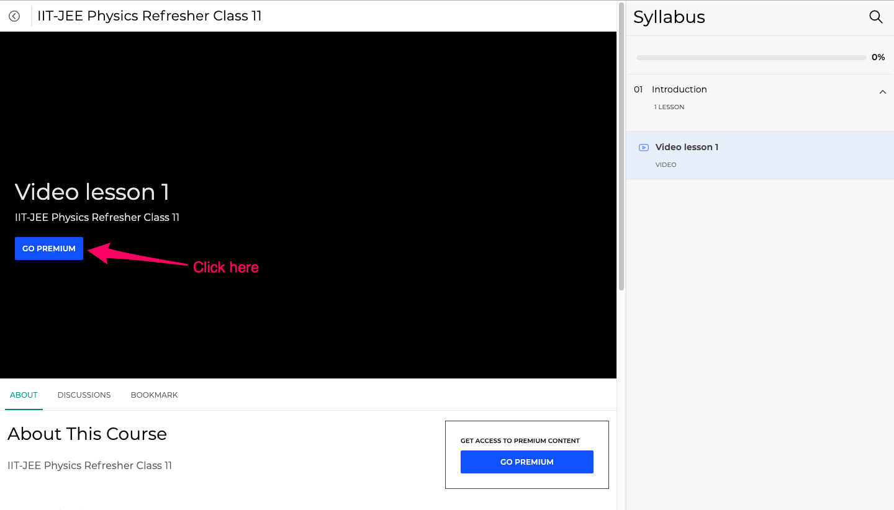Image resolution: width=894 pixels, height=510 pixels.
Task: Open syllabus search magnifier icon
Action: 875,17
